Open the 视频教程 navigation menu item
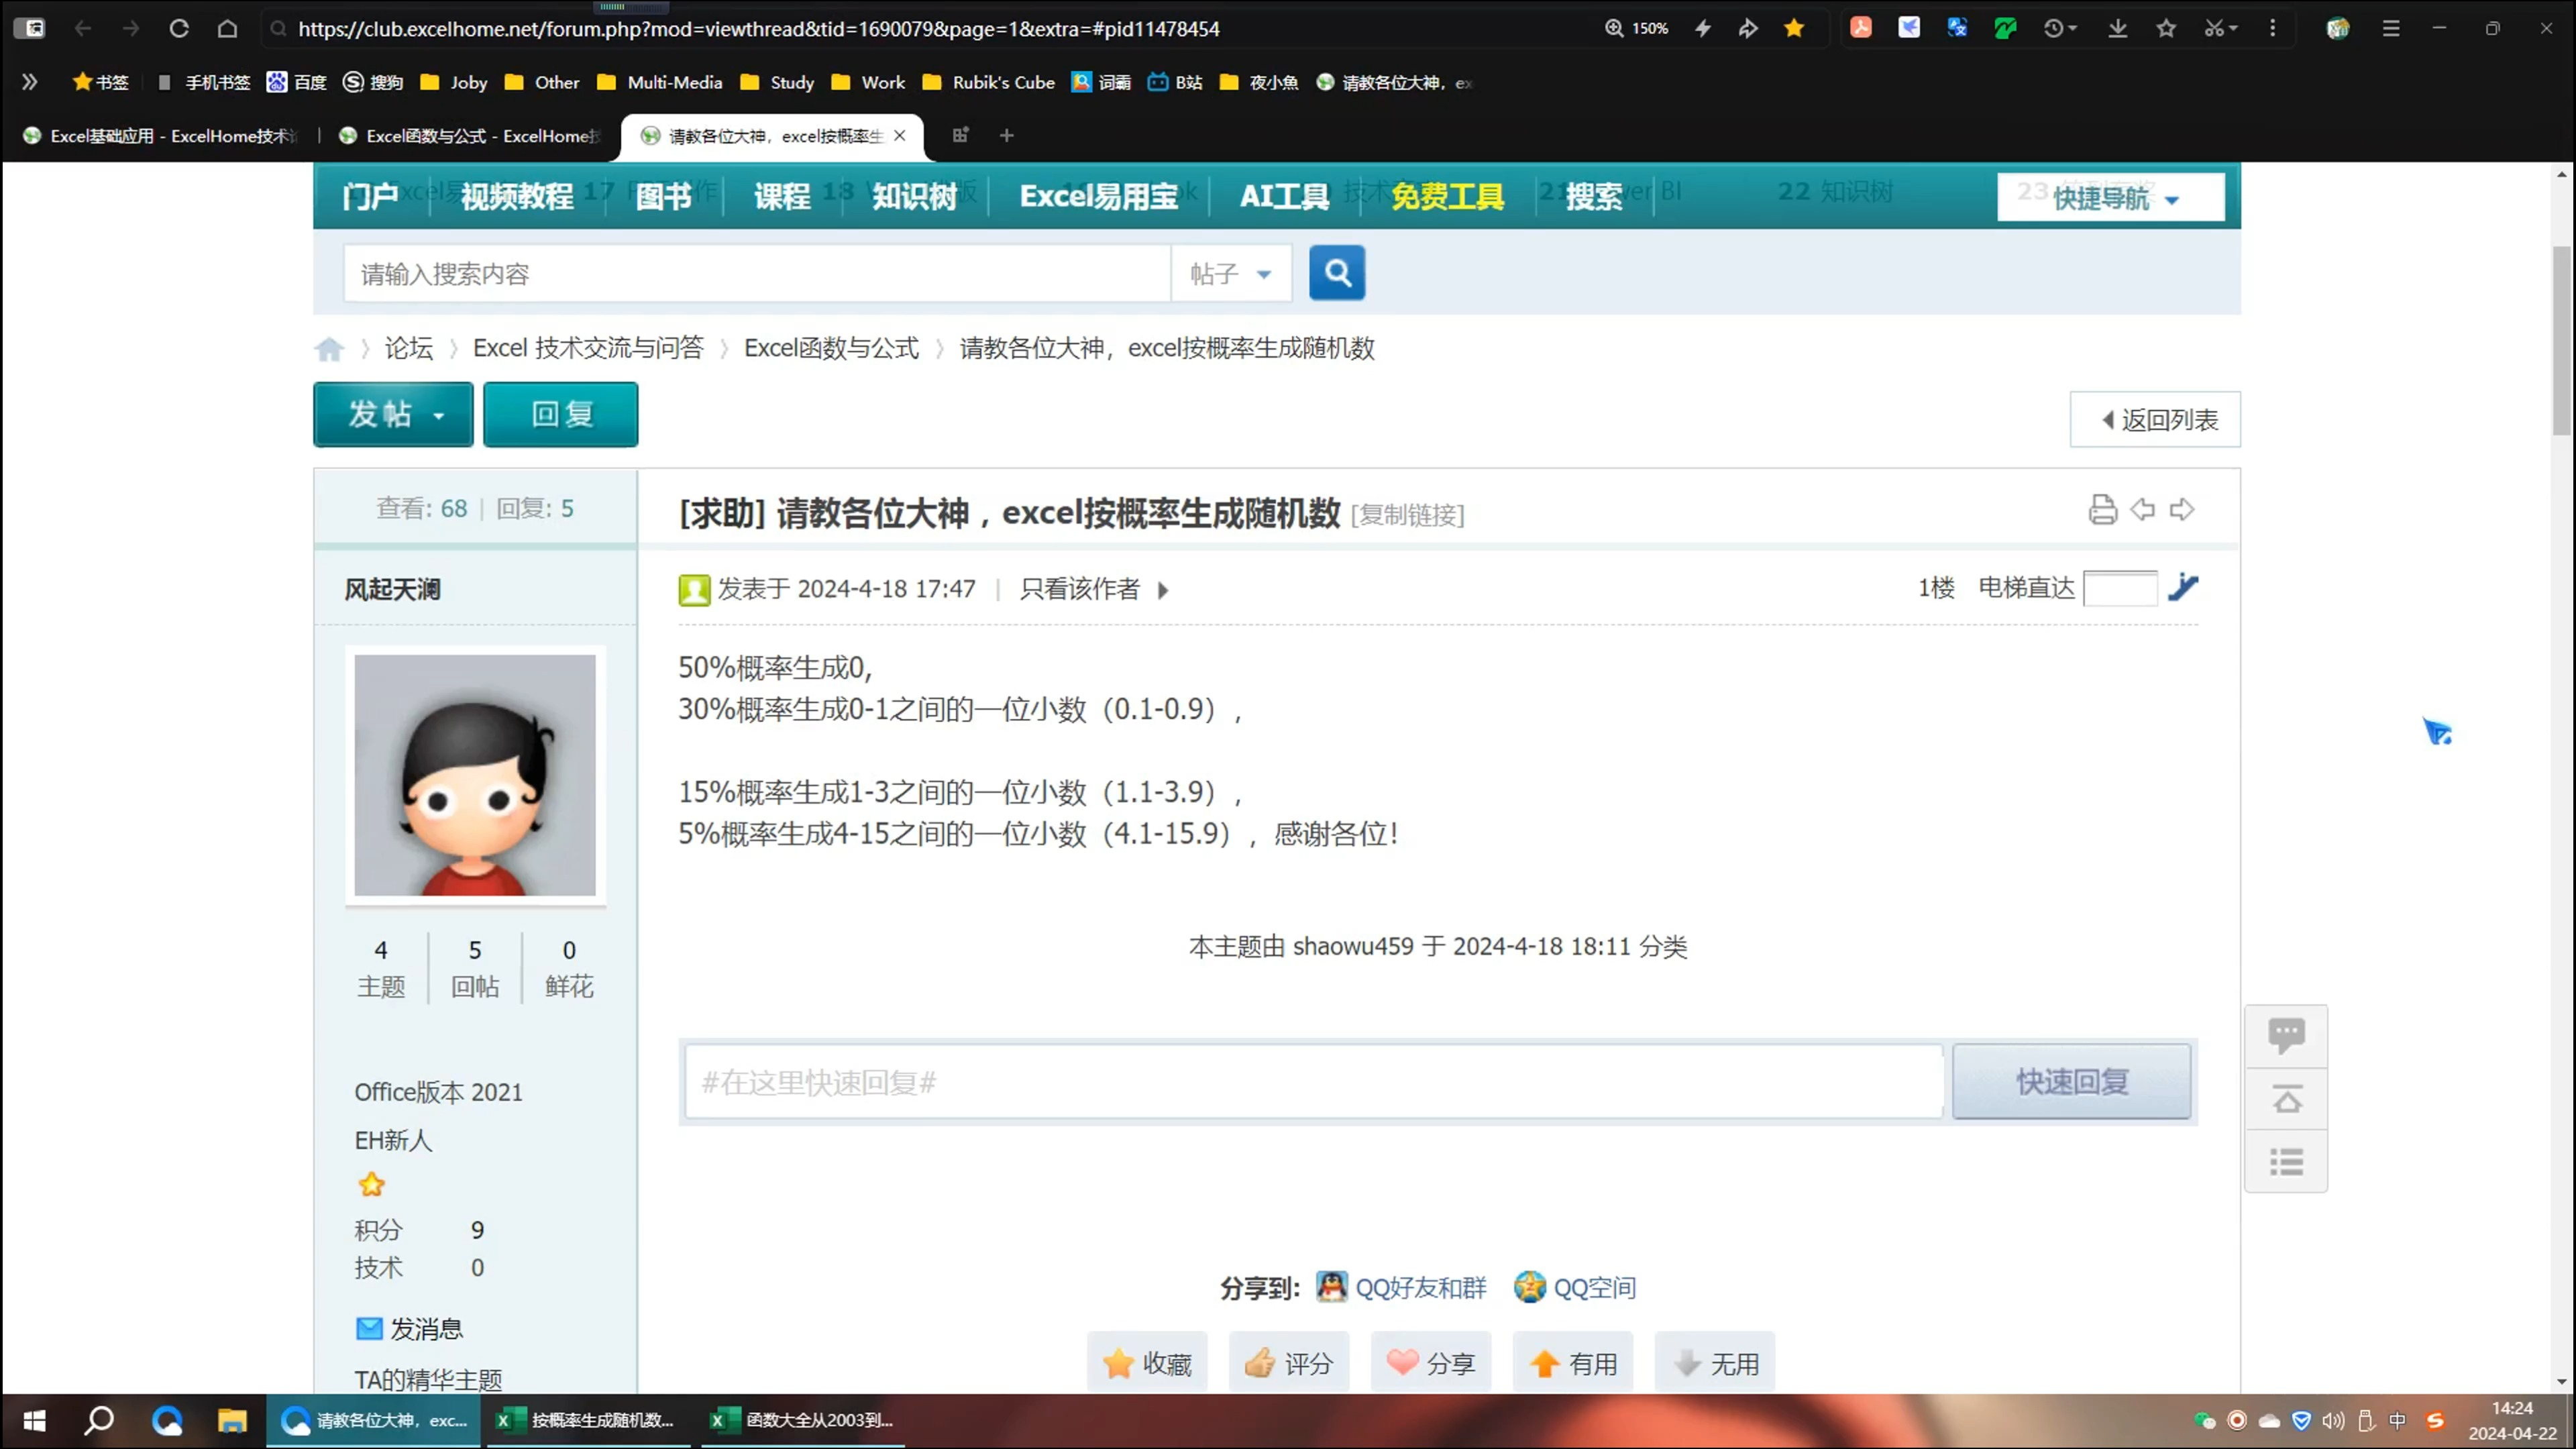Image resolution: width=2576 pixels, height=1449 pixels. (x=517, y=196)
